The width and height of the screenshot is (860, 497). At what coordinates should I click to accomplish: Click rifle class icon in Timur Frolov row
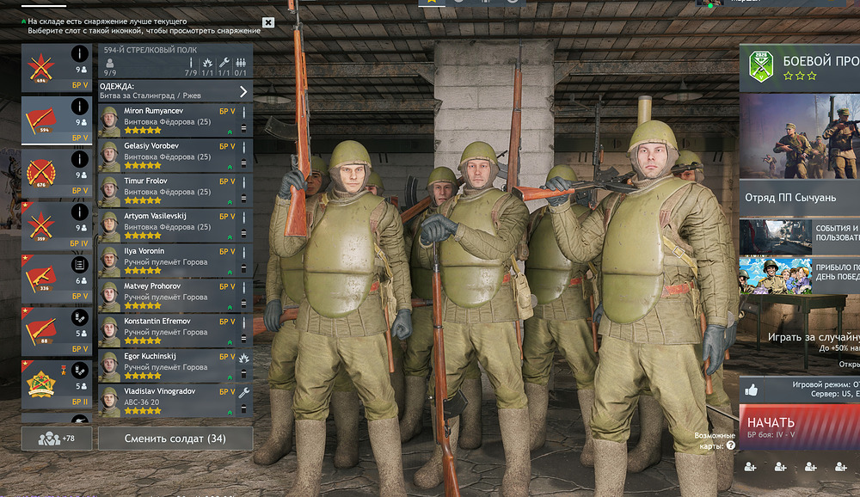click(244, 182)
